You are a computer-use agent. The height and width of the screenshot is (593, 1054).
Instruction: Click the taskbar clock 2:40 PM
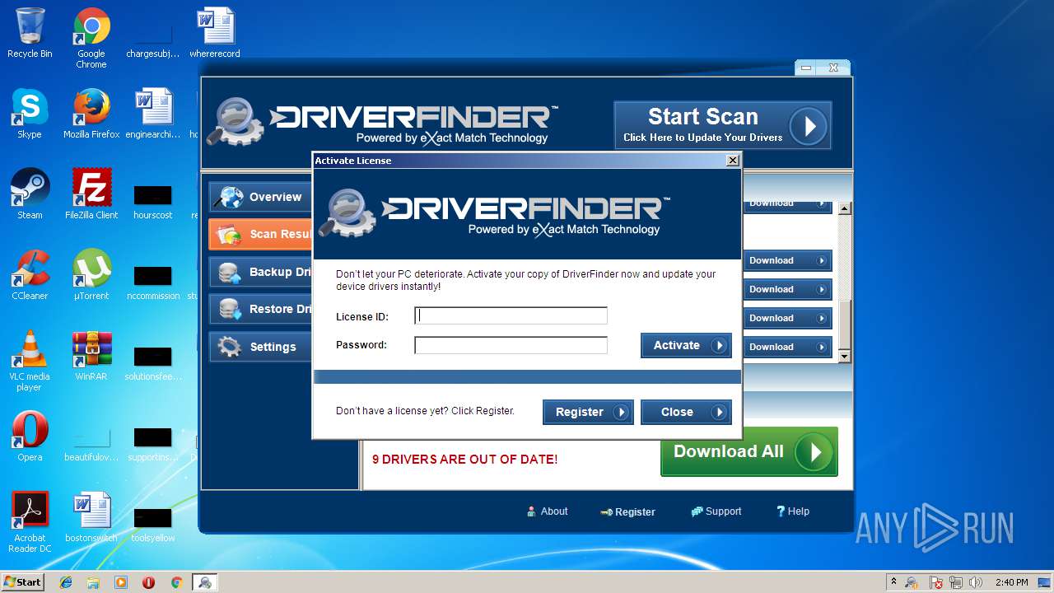[1011, 582]
